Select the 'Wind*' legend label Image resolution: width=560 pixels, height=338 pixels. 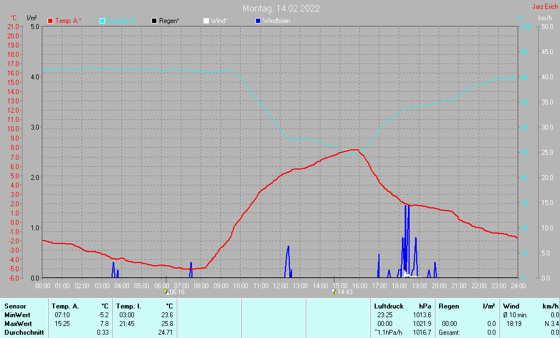coord(219,21)
